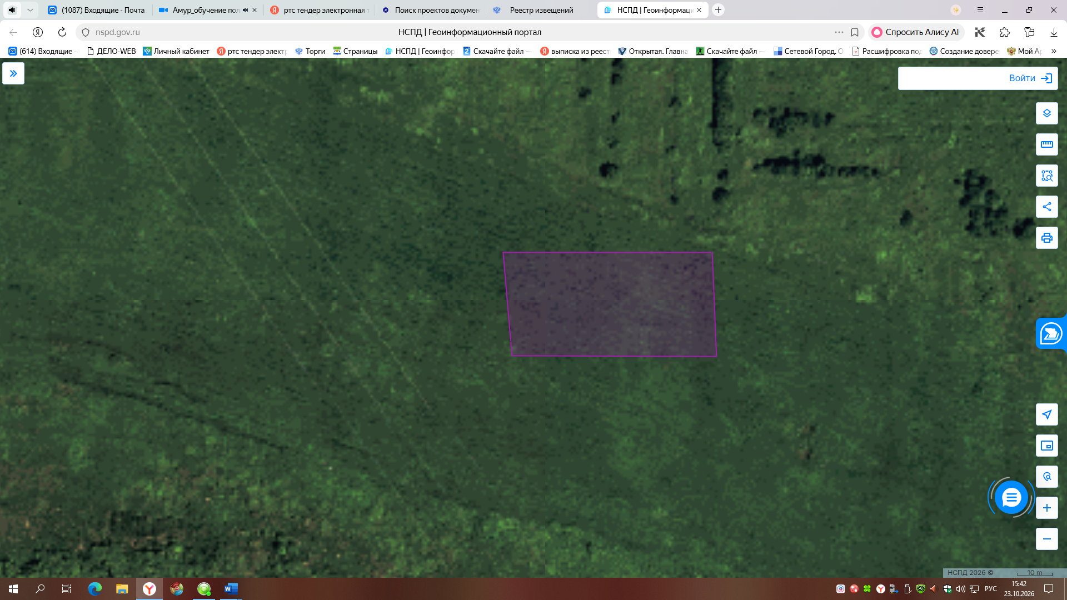Viewport: 1067px width, 600px height.
Task: Open Спросить Алису AI assistant
Action: pos(915,32)
